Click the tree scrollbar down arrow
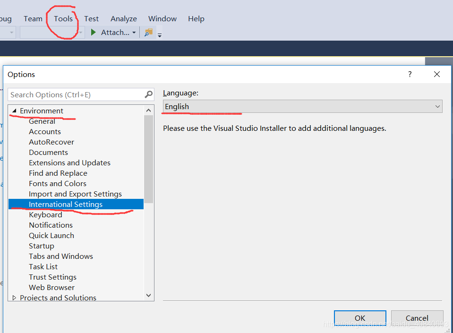Screen dimensions: 453x333 point(148,296)
